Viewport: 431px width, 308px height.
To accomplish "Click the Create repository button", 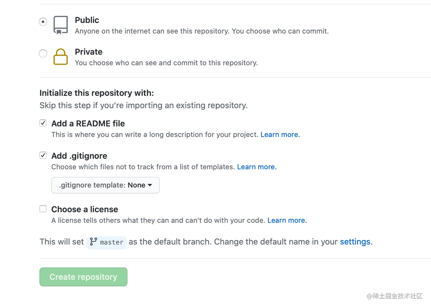I will tap(83, 277).
